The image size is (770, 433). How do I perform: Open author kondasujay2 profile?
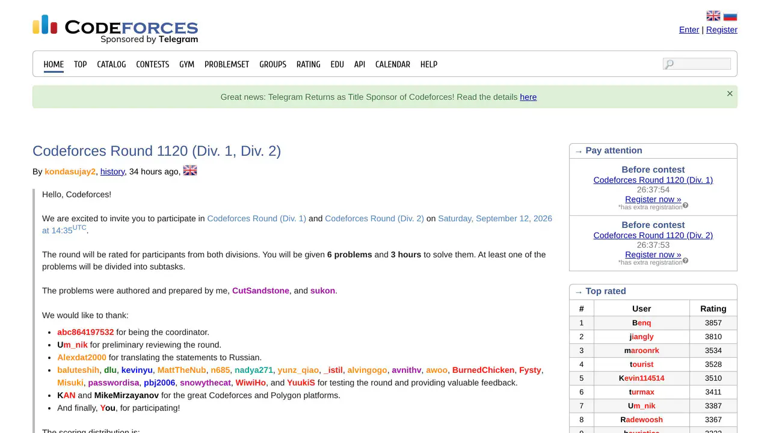pyautogui.click(x=70, y=171)
